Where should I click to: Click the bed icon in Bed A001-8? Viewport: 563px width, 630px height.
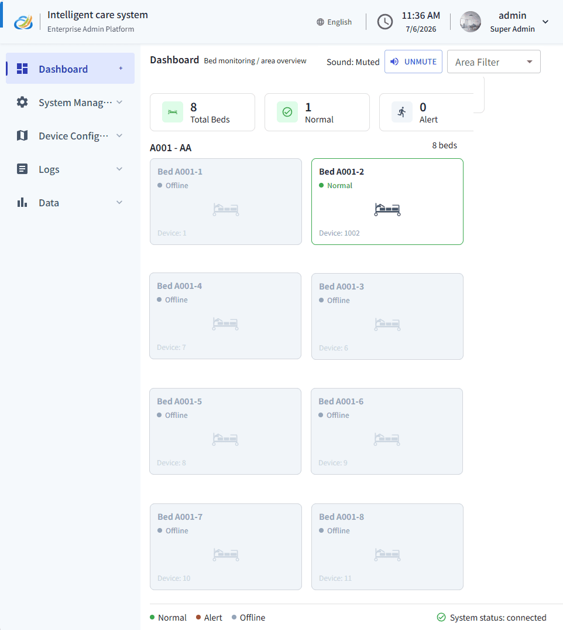coord(387,554)
